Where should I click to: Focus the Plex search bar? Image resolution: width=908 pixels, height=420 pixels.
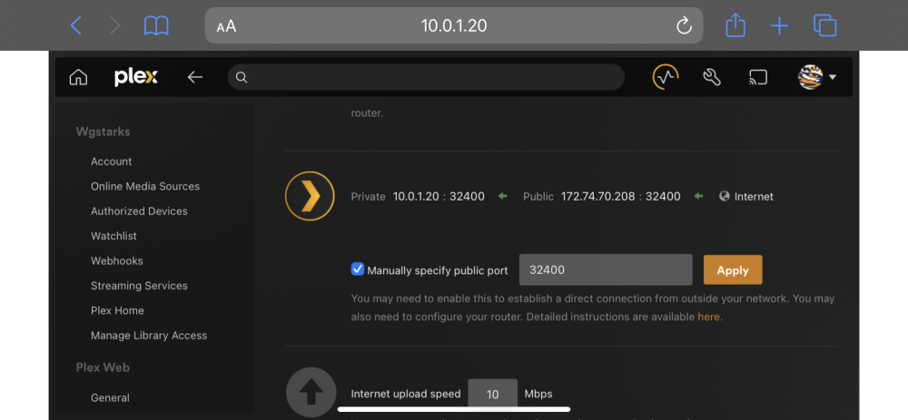pyautogui.click(x=426, y=77)
